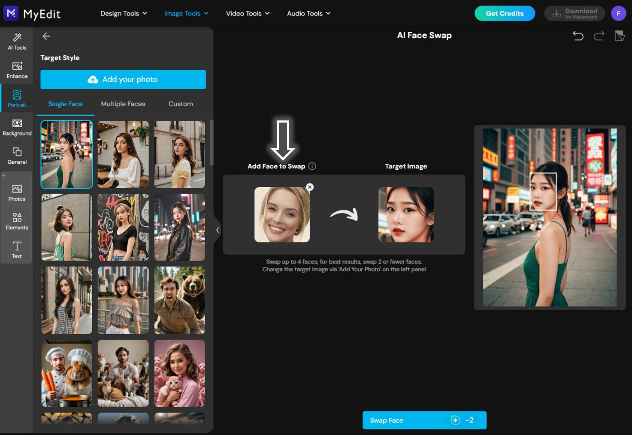Click the Get Credits button
Screen dimensions: 632x435
tap(505, 13)
